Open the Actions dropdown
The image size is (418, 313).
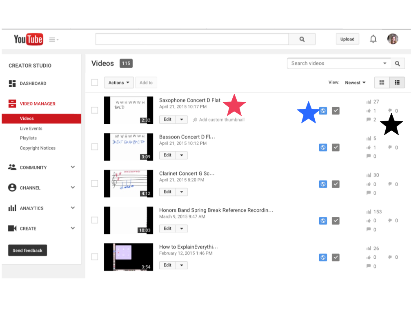pyautogui.click(x=119, y=82)
